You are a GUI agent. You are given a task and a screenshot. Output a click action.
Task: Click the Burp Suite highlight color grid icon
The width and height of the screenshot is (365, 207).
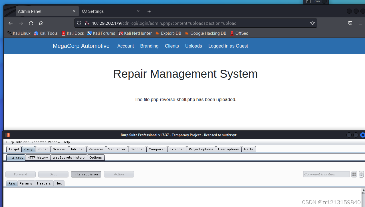(354, 174)
